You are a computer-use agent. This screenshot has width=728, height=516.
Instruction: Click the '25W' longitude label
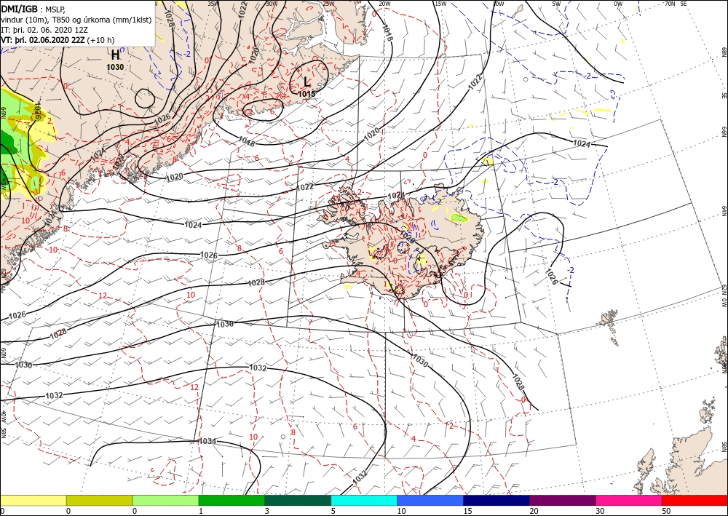pos(328,4)
